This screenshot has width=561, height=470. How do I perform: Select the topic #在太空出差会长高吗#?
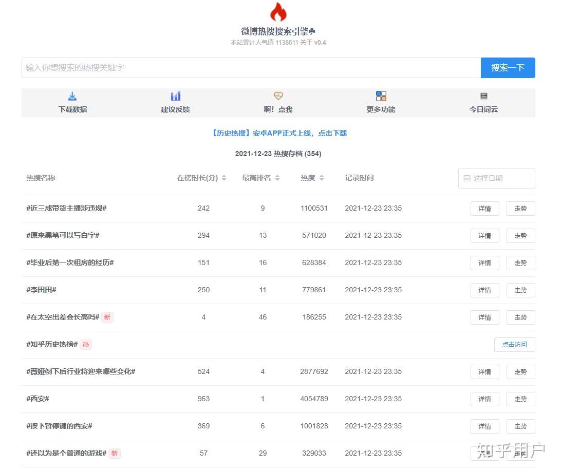click(63, 317)
